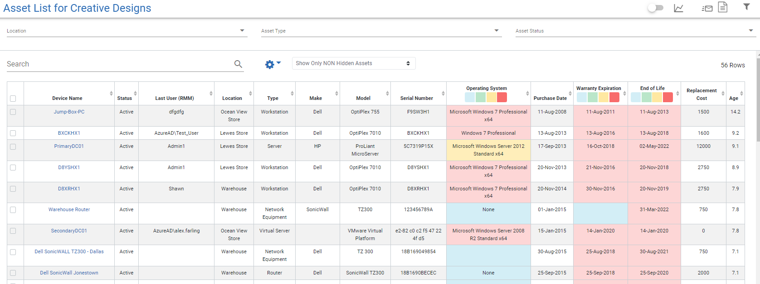Tick the D8XRHX1 row checkbox
The height and width of the screenshot is (284, 760).
click(13, 189)
